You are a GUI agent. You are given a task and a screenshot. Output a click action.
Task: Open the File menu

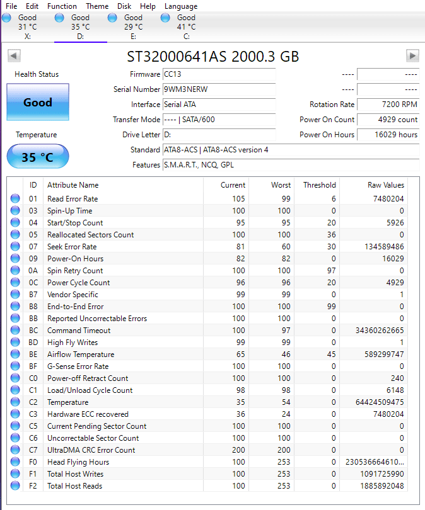pyautogui.click(x=11, y=6)
